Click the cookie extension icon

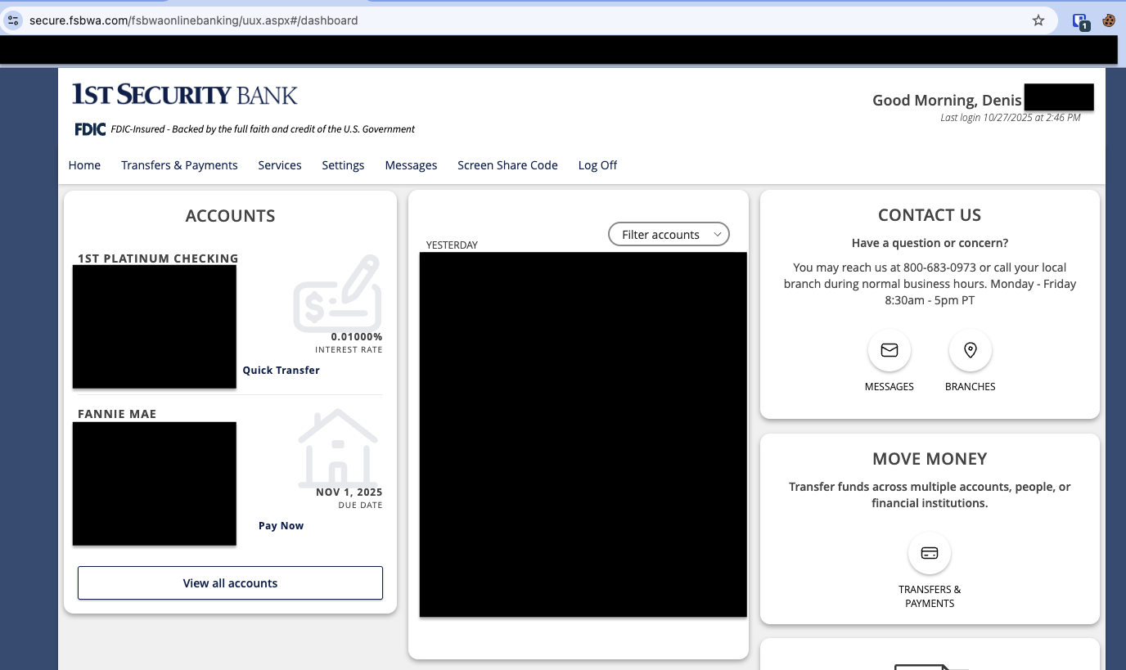point(1109,20)
